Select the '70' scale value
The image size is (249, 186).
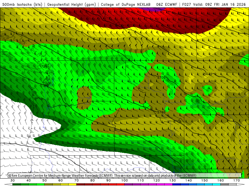77,180
